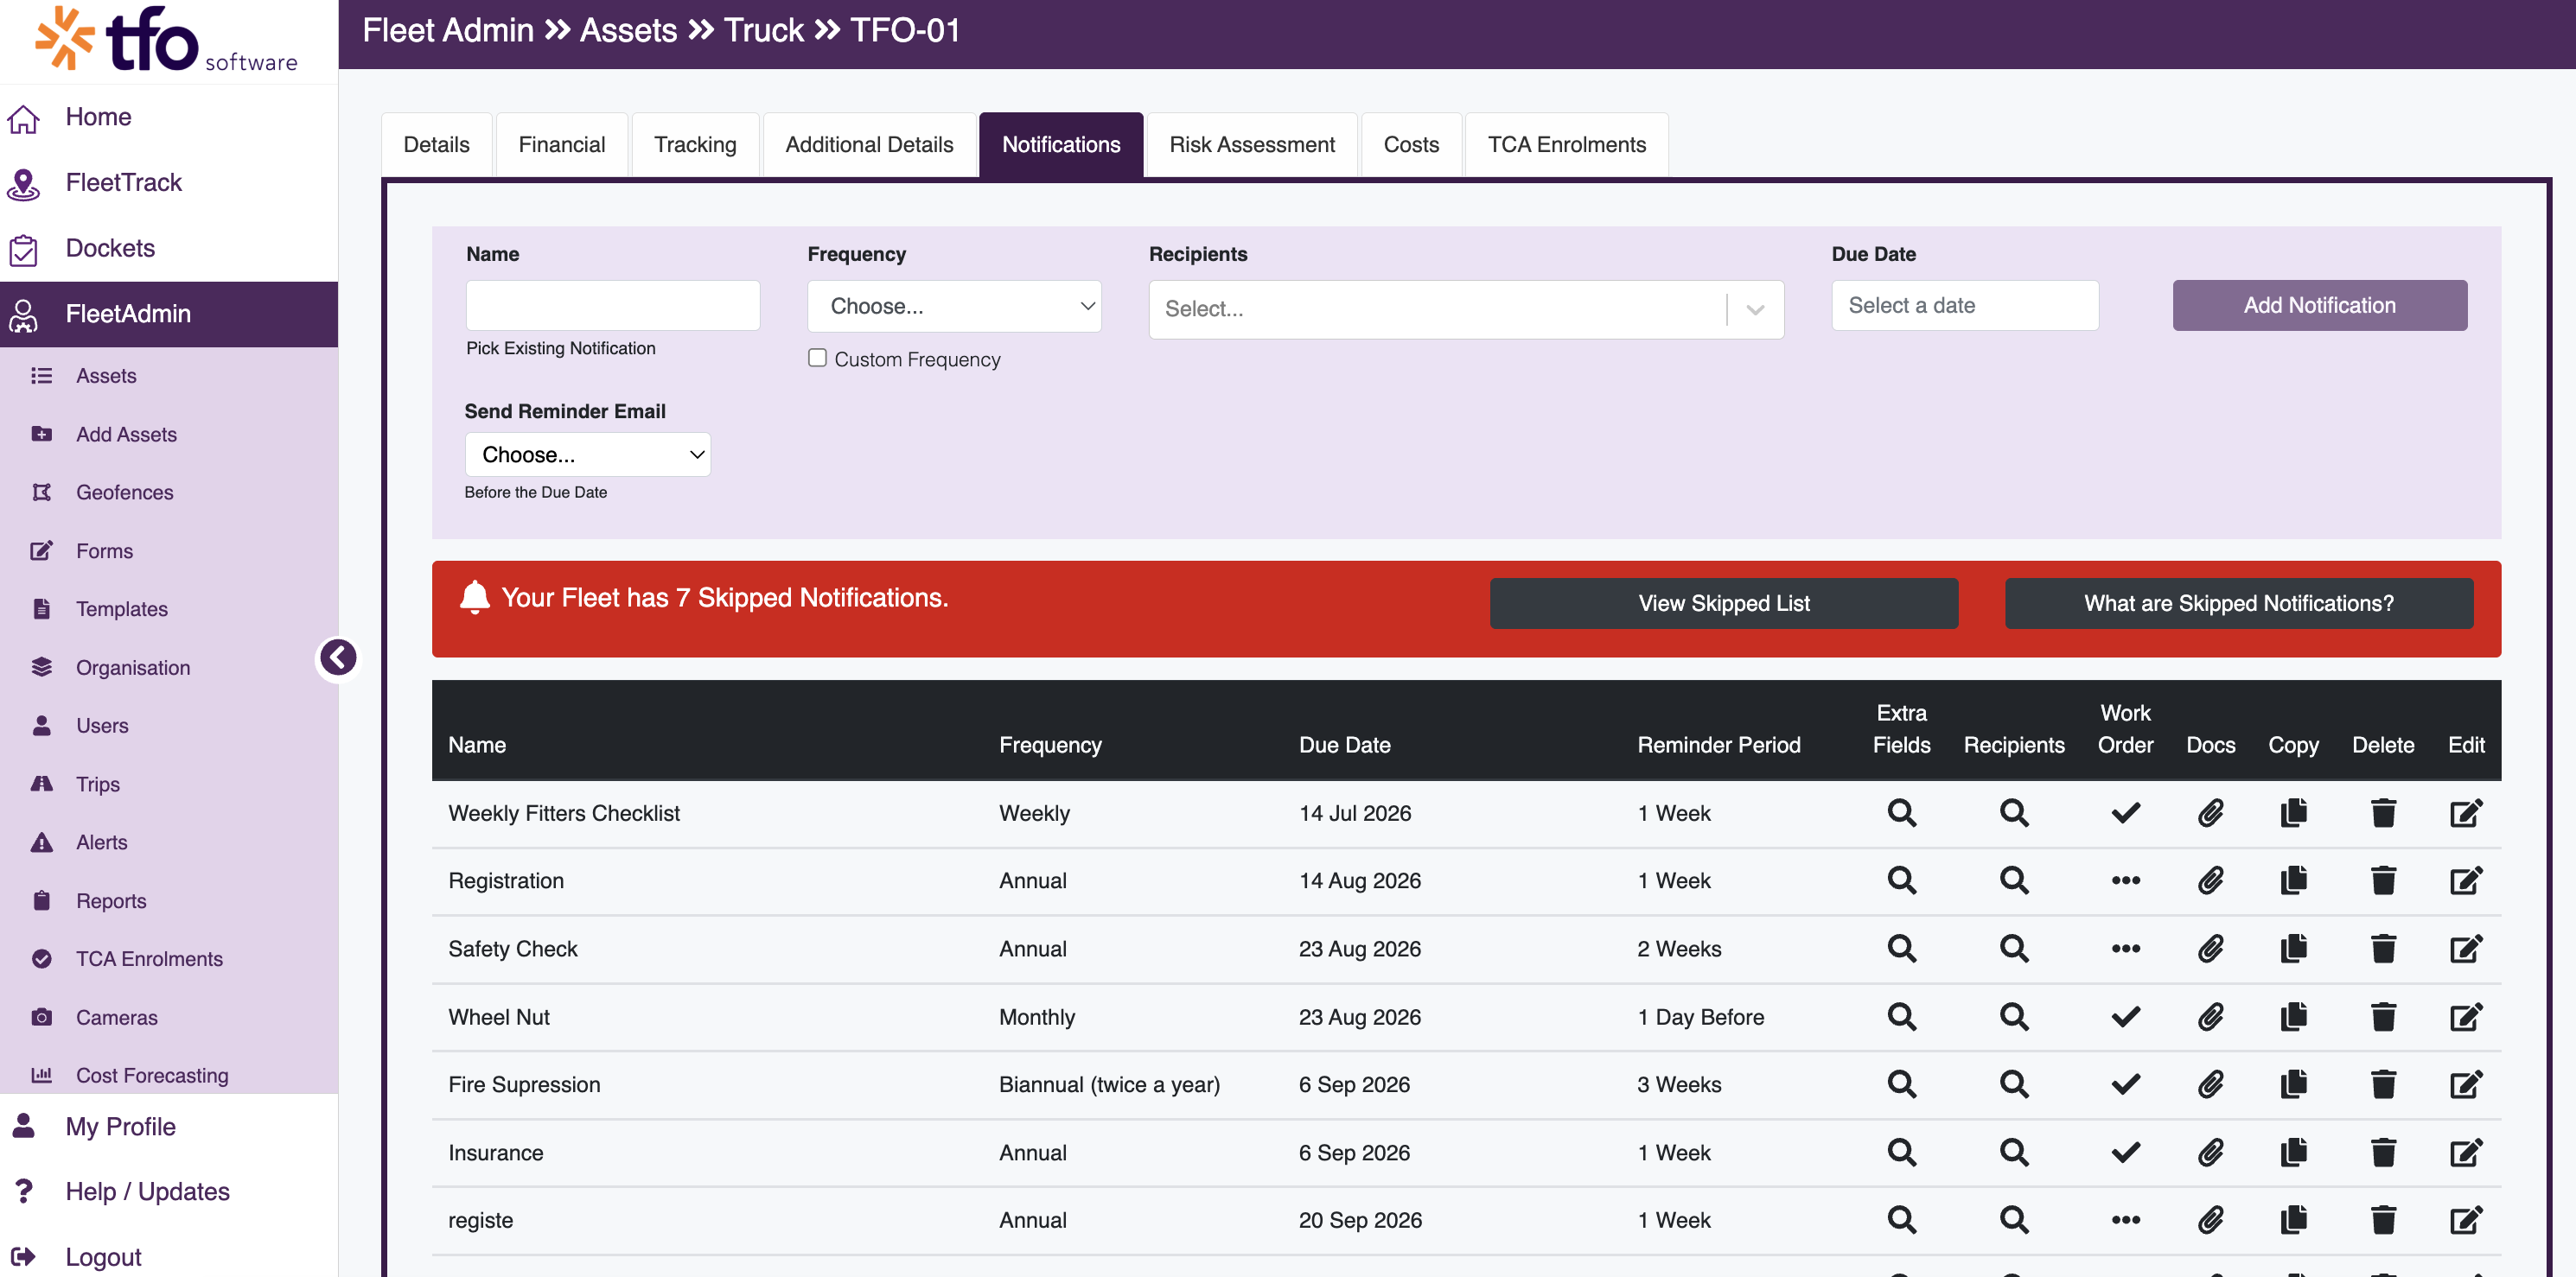Viewport: 2576px width, 1277px height.
Task: Click the Add Notification button
Action: point(2319,305)
